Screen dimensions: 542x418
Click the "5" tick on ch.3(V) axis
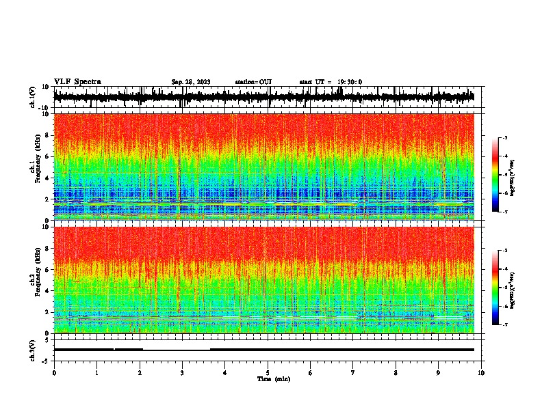tap(47, 340)
